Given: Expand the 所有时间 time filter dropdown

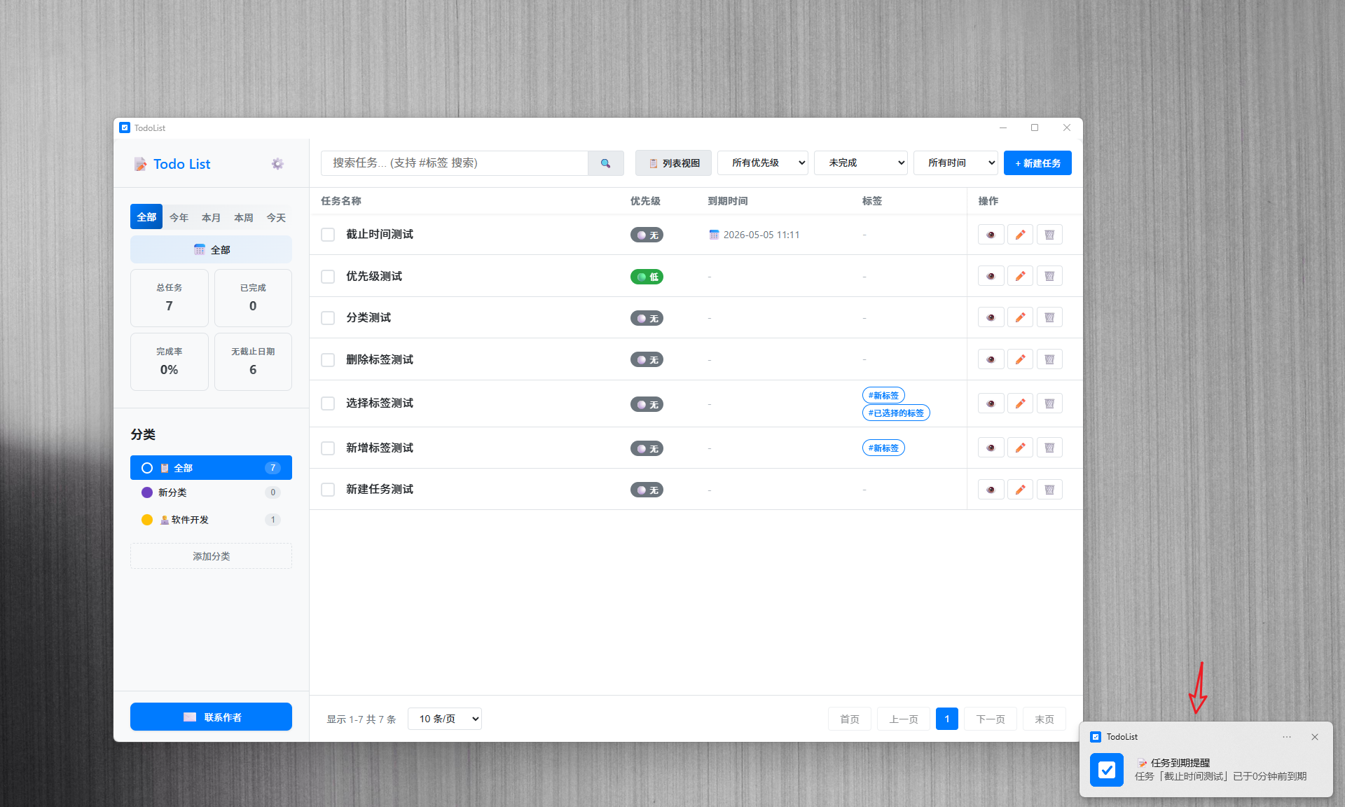Looking at the screenshot, I should tap(956, 163).
